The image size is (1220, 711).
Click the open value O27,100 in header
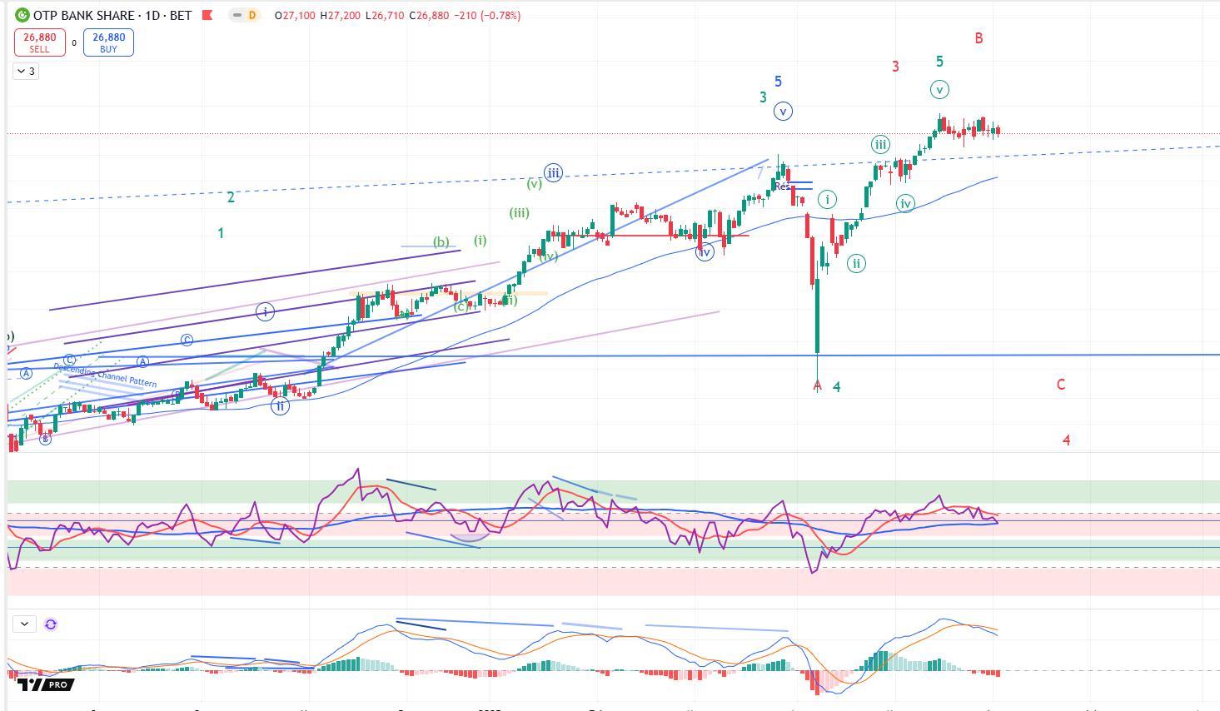[x=296, y=15]
